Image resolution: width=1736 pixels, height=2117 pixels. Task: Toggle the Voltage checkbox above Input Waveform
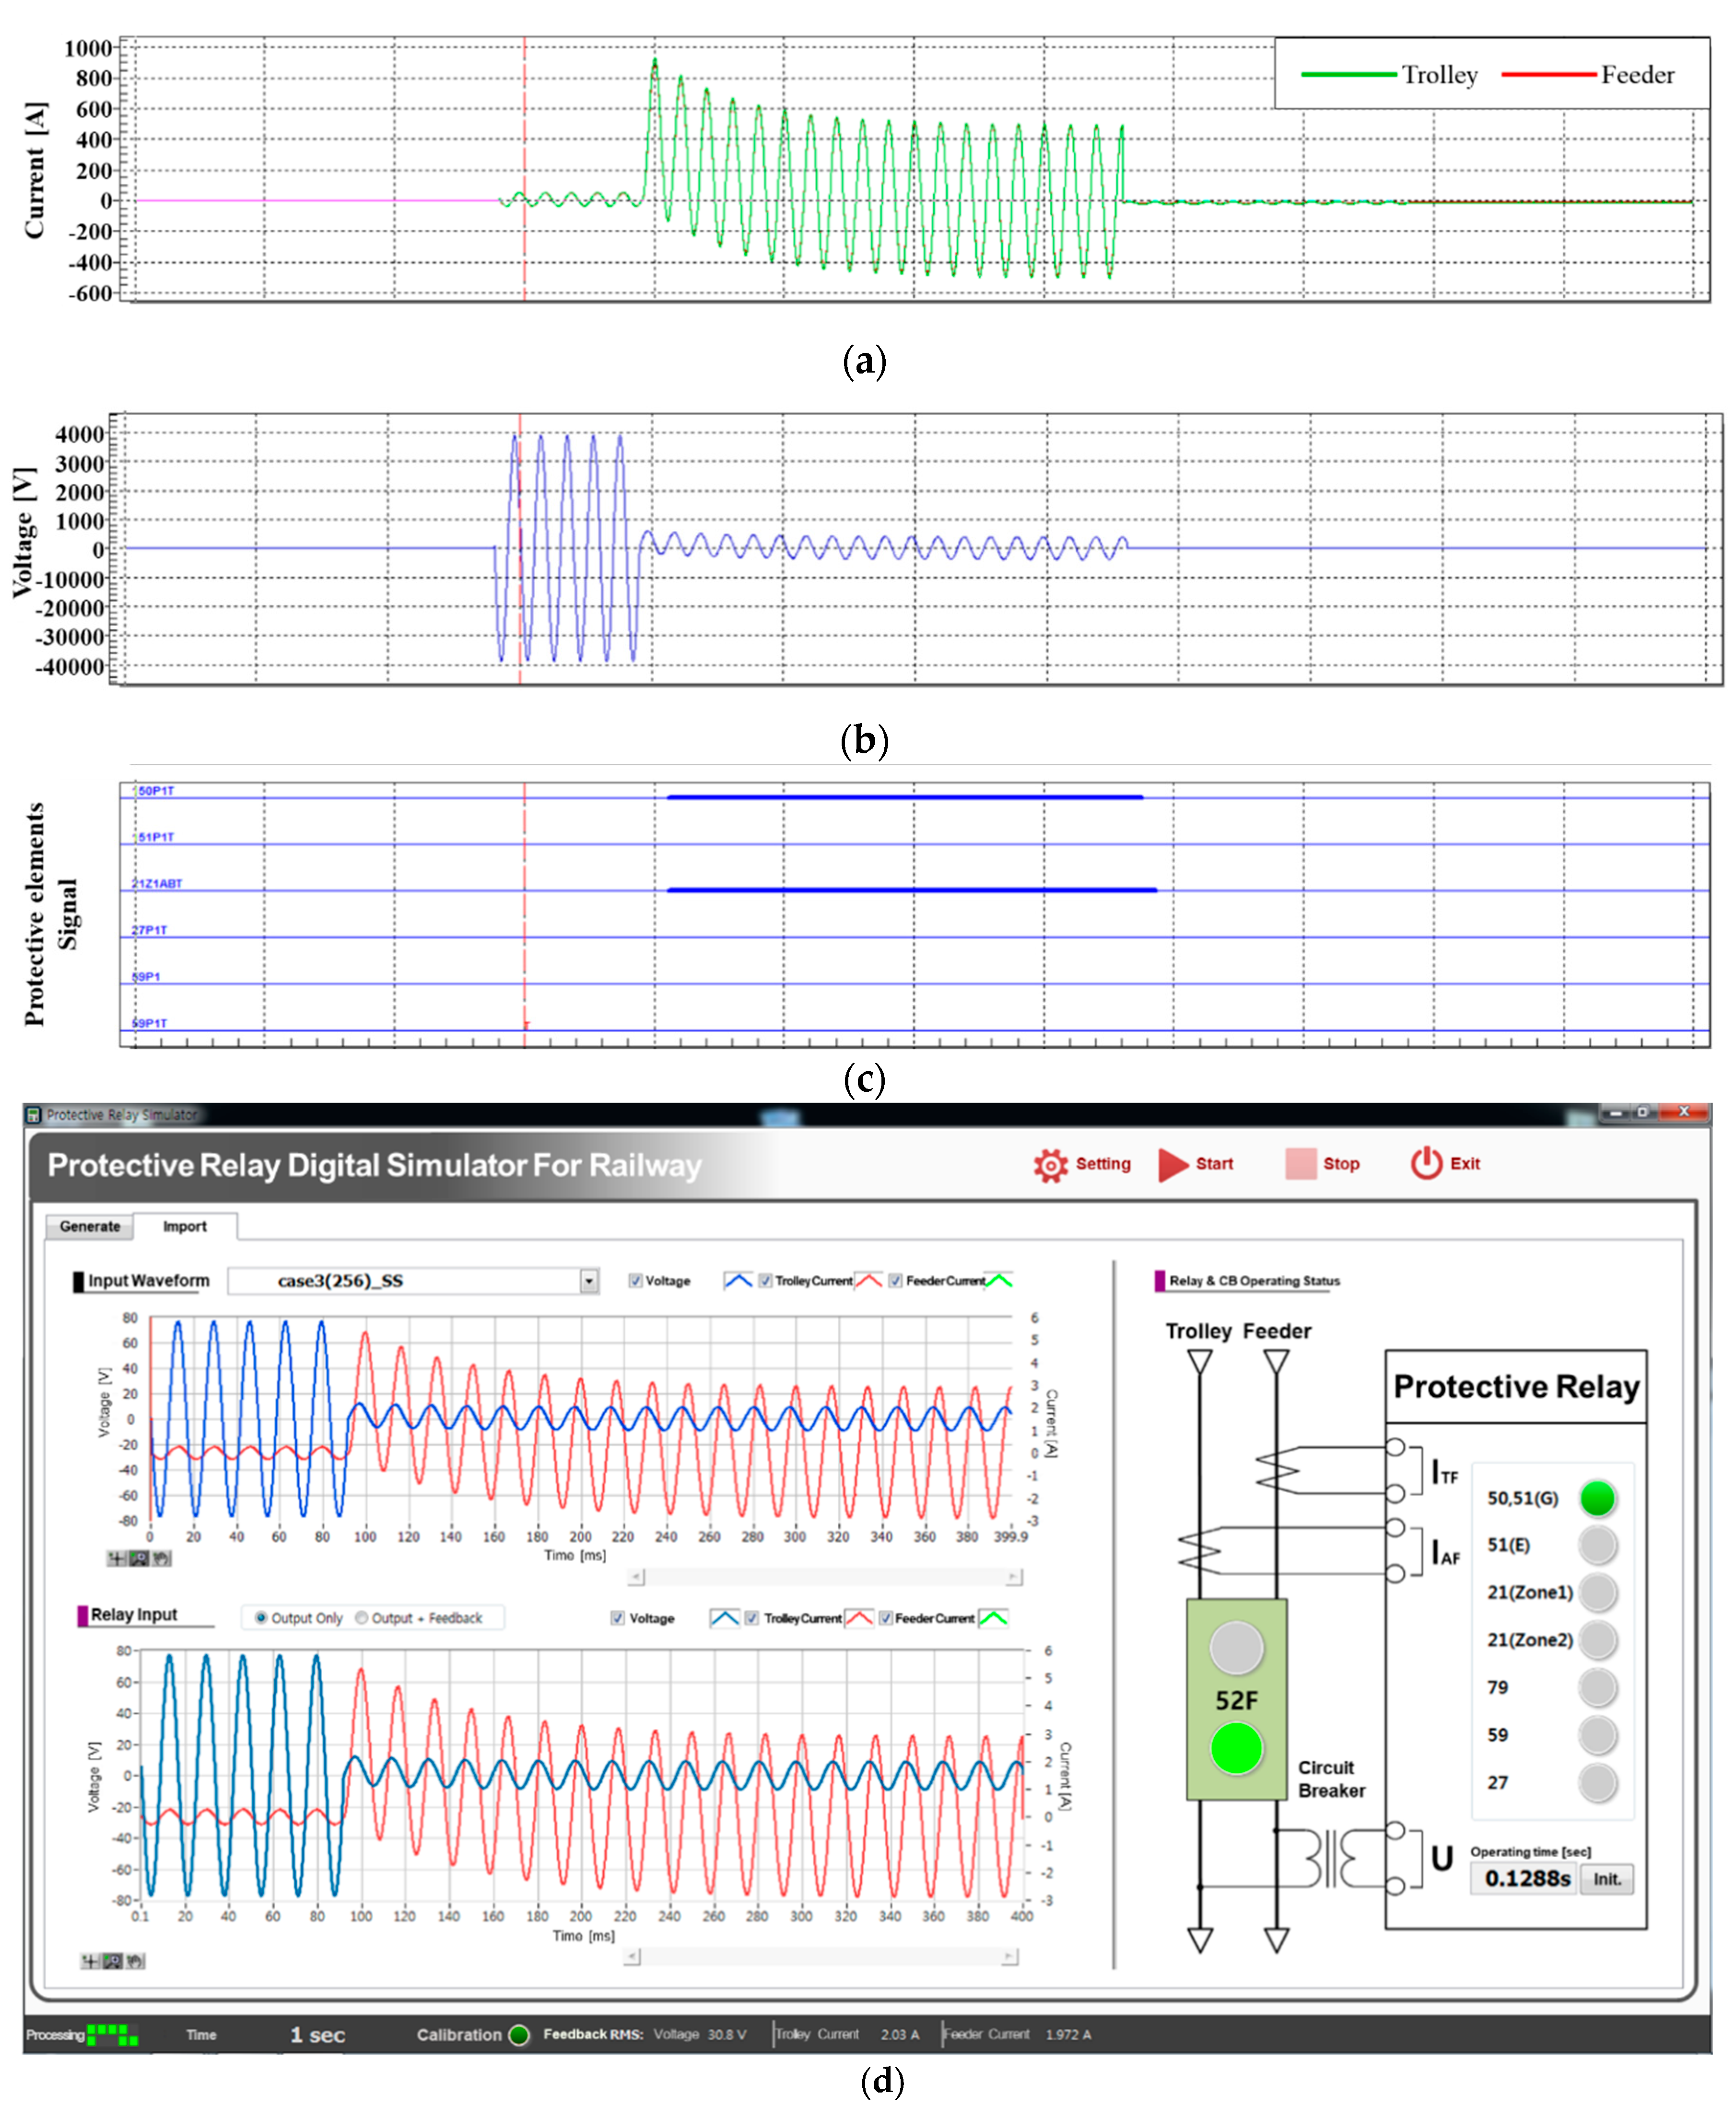pos(636,1279)
